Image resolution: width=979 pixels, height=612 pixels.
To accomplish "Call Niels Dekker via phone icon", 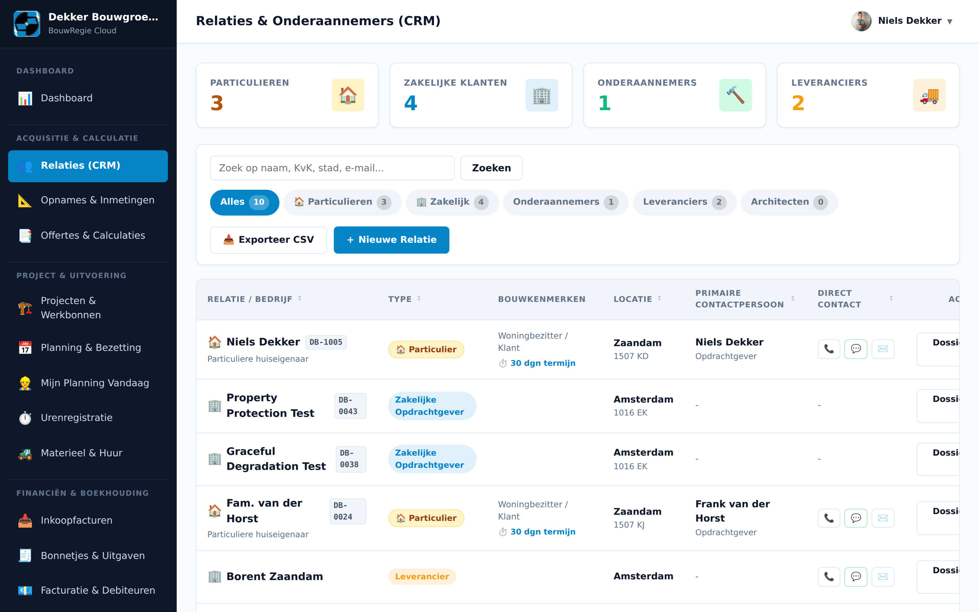I will pos(828,349).
